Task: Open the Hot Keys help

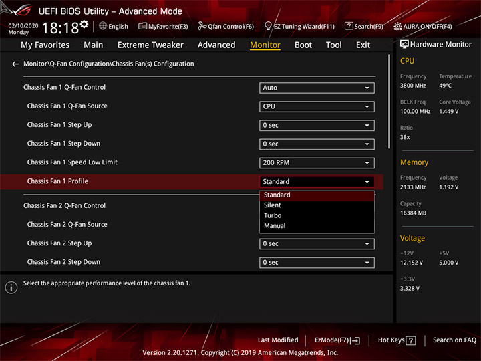Action: [397, 340]
